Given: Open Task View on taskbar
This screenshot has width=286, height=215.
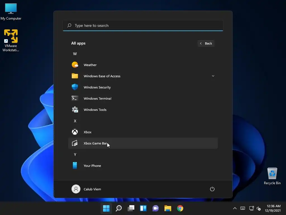Looking at the screenshot, I should click(x=131, y=208).
